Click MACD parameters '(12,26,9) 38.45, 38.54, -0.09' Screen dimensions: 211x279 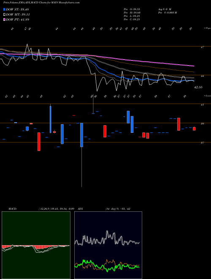[56, 209]
